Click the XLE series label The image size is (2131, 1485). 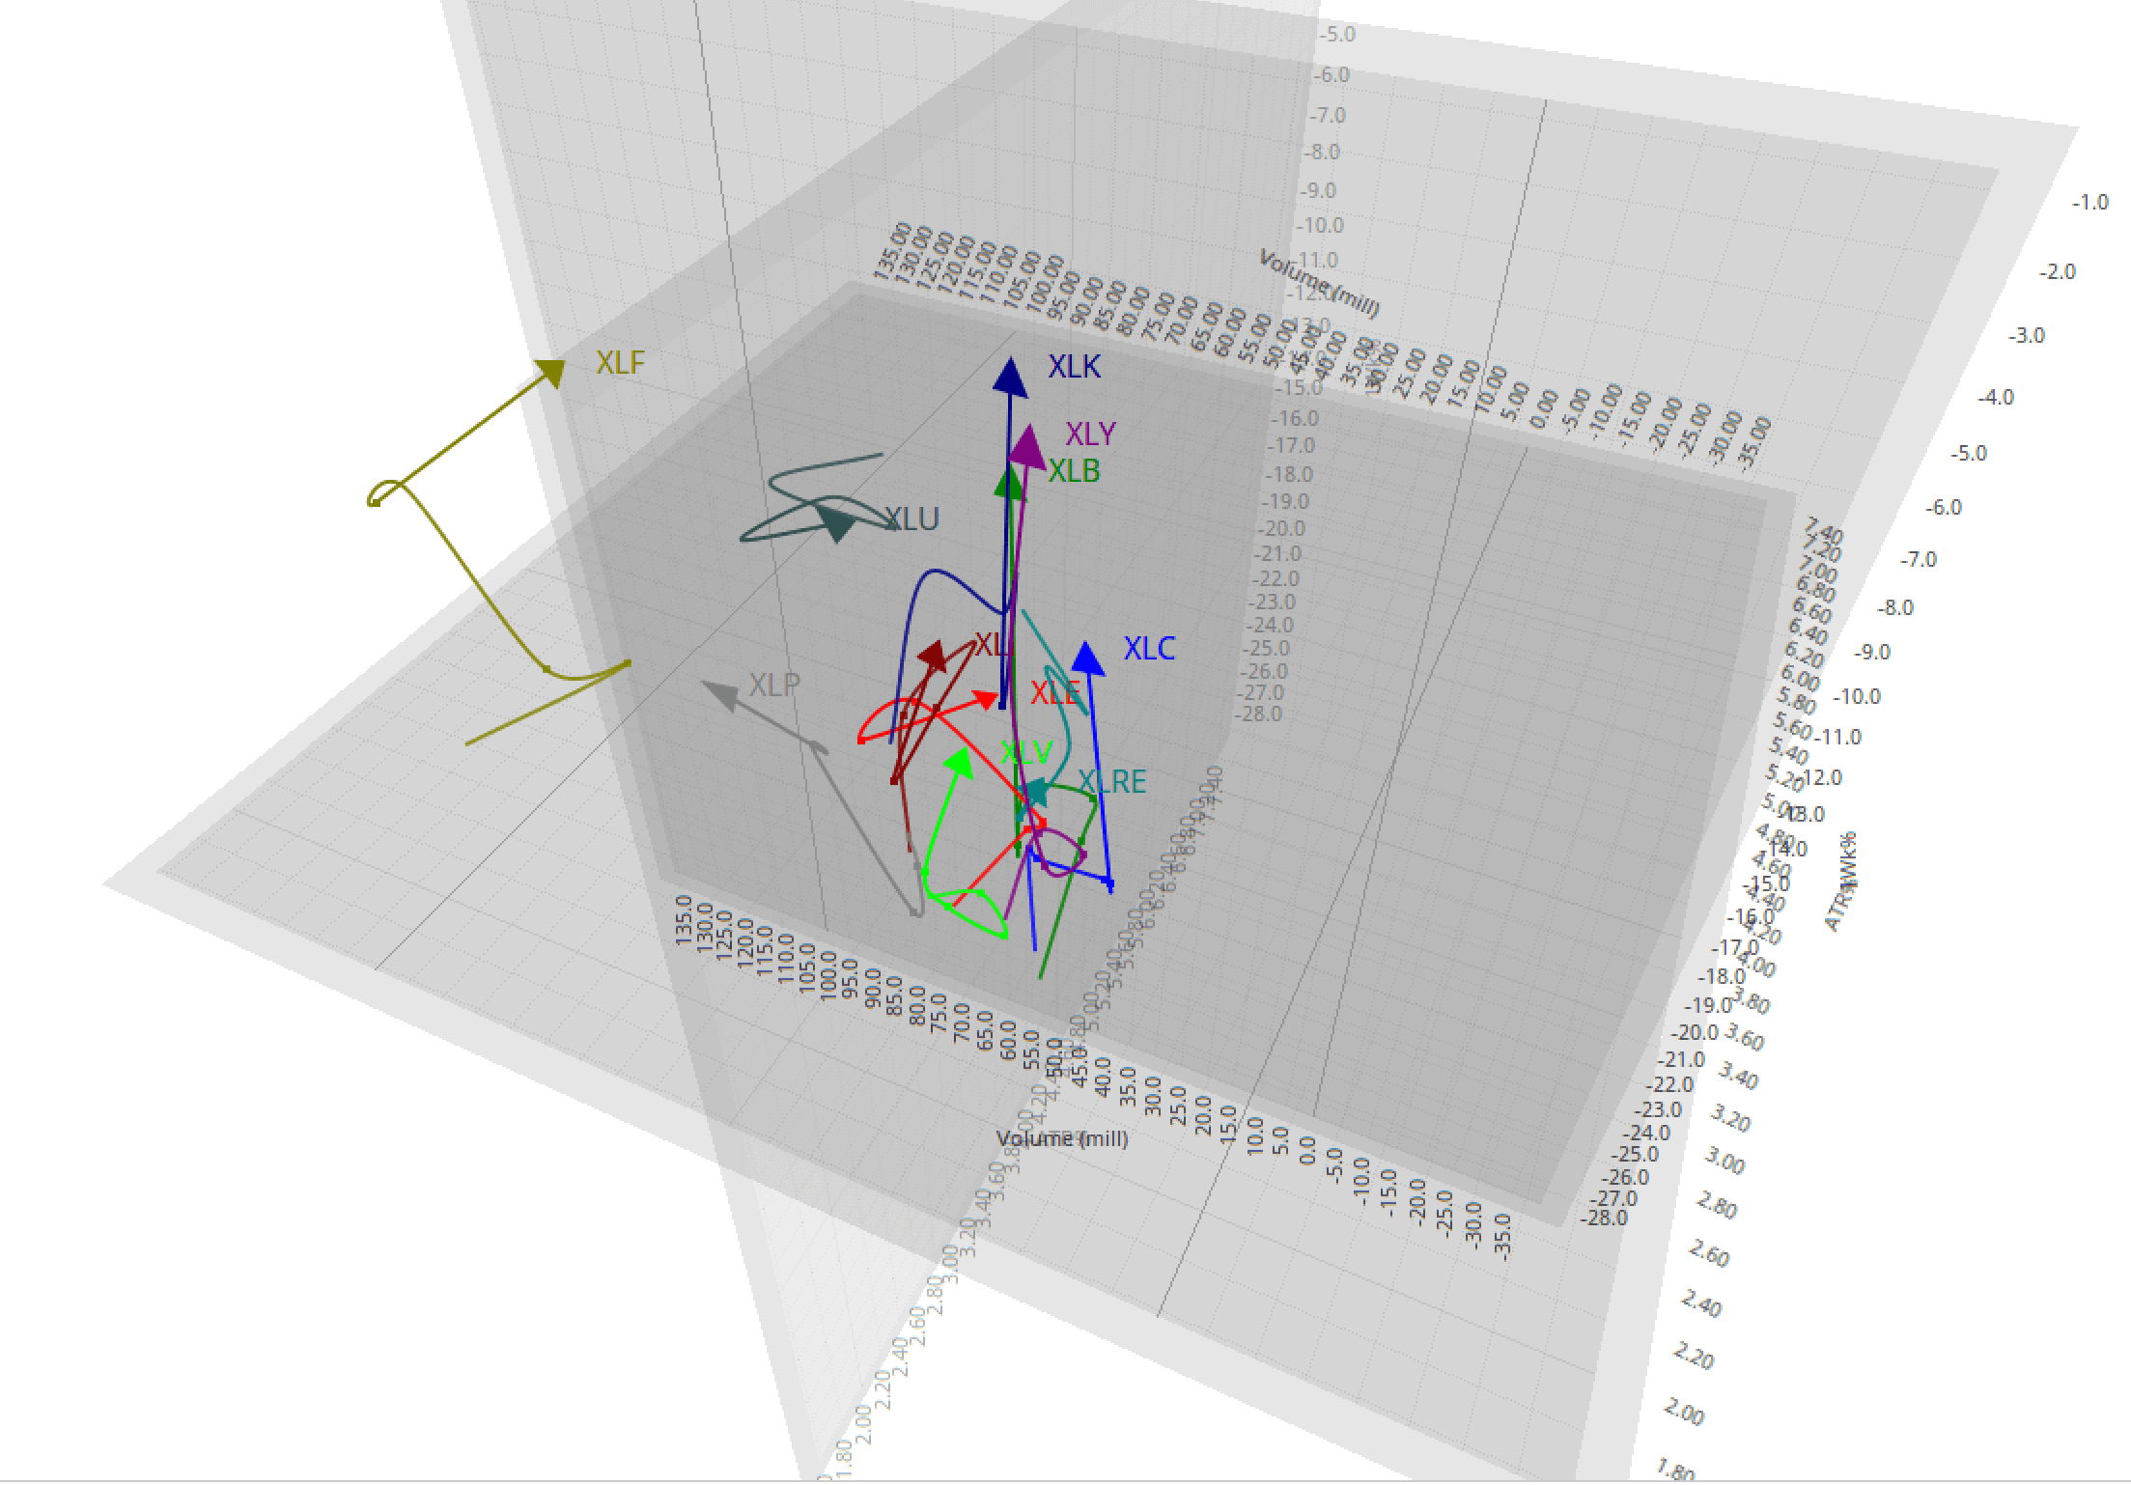coord(1054,693)
